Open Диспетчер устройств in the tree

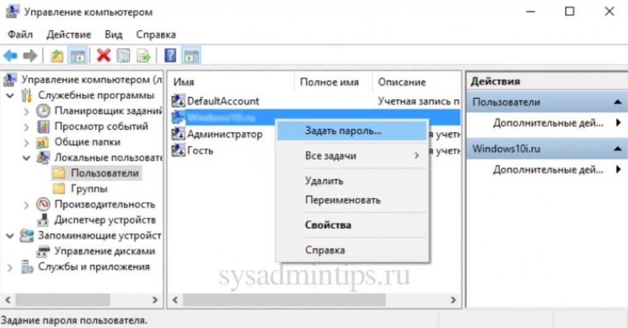pyautogui.click(x=104, y=219)
